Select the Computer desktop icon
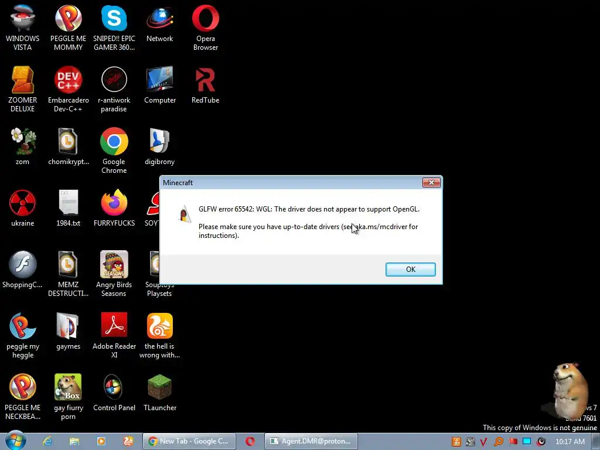This screenshot has width=600, height=450. click(160, 85)
